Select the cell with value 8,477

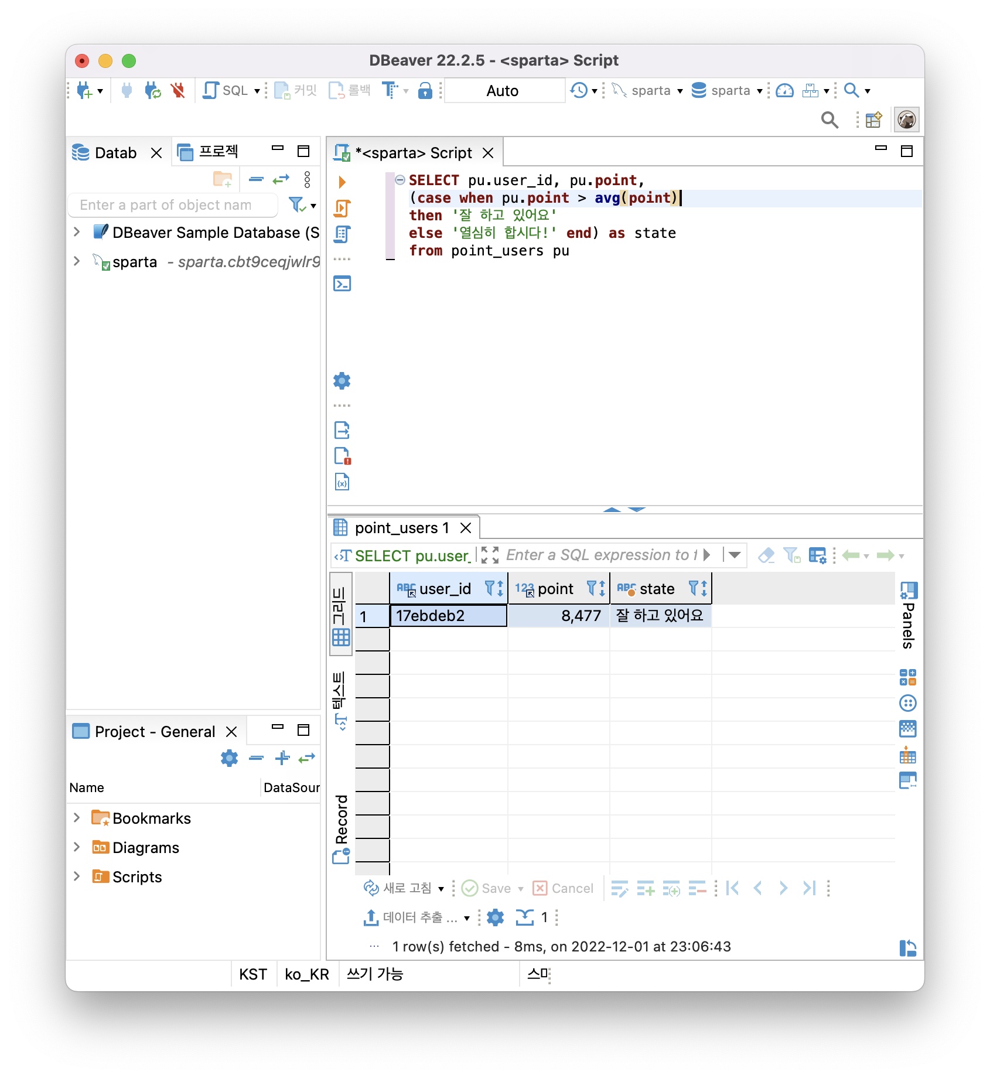pos(558,616)
